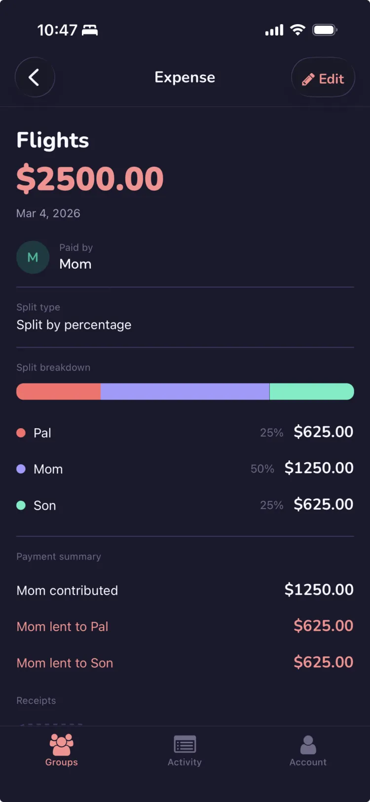Tap the coral dot next to Pal

pyautogui.click(x=21, y=432)
